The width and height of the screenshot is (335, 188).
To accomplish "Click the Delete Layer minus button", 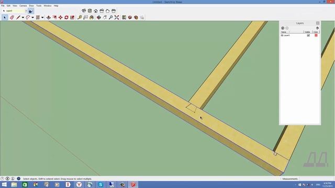I will tap(287, 28).
